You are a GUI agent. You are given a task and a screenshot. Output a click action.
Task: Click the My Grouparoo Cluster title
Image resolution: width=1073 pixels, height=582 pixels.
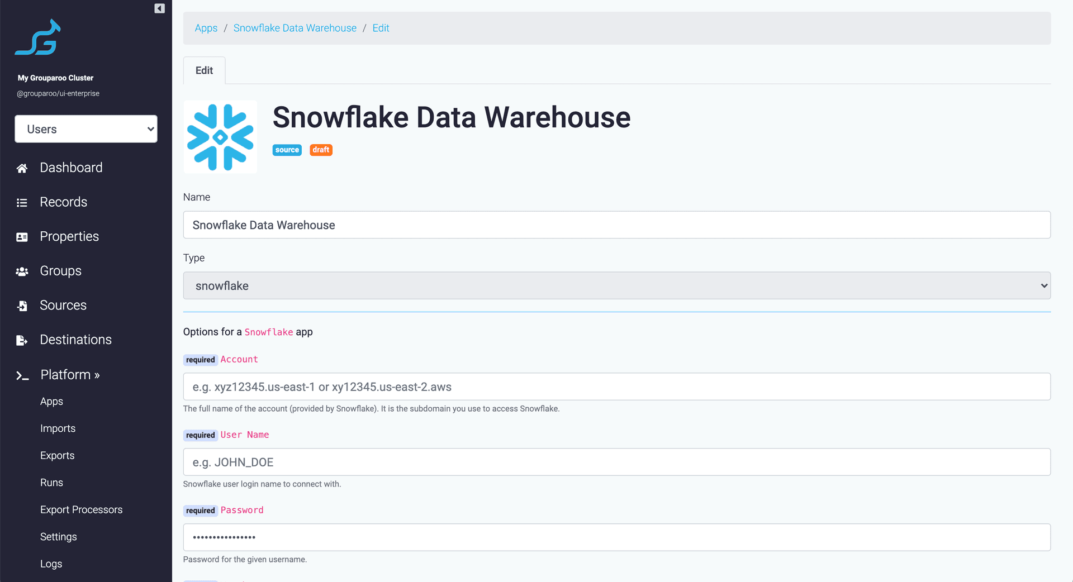click(x=55, y=78)
